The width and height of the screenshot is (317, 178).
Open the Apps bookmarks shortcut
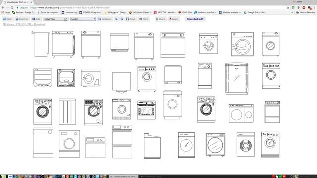pos(6,12)
